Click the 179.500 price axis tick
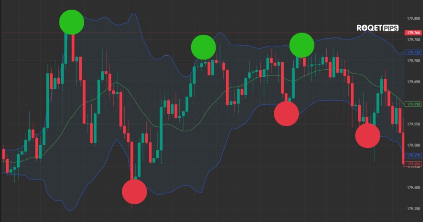This screenshot has width=423, height=222. coord(413,145)
